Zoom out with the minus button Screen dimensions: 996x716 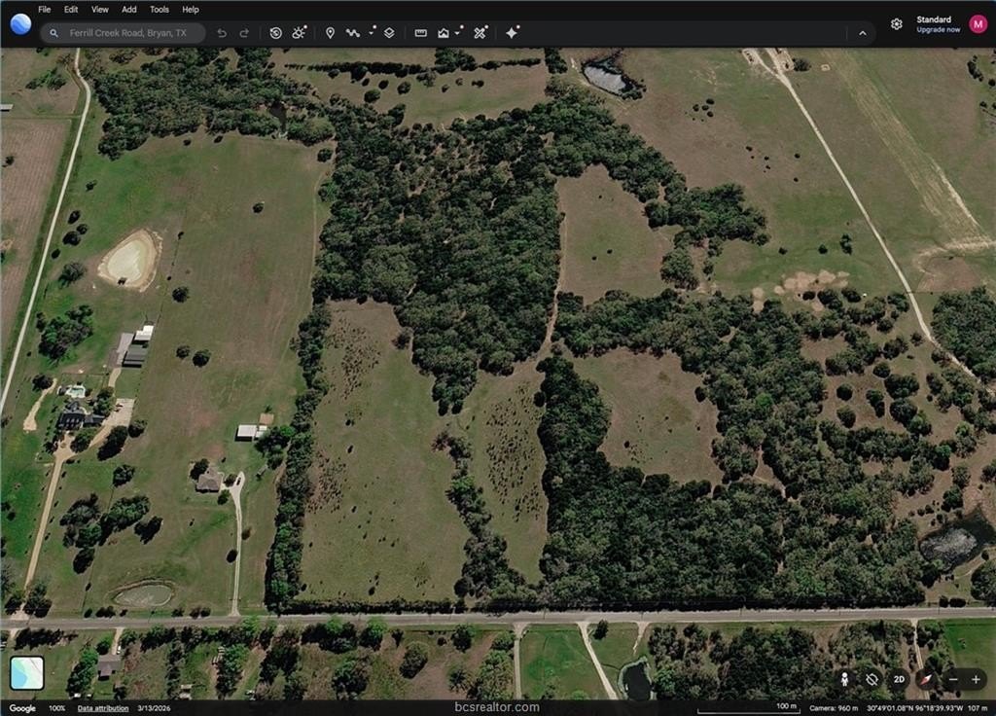coord(953,679)
